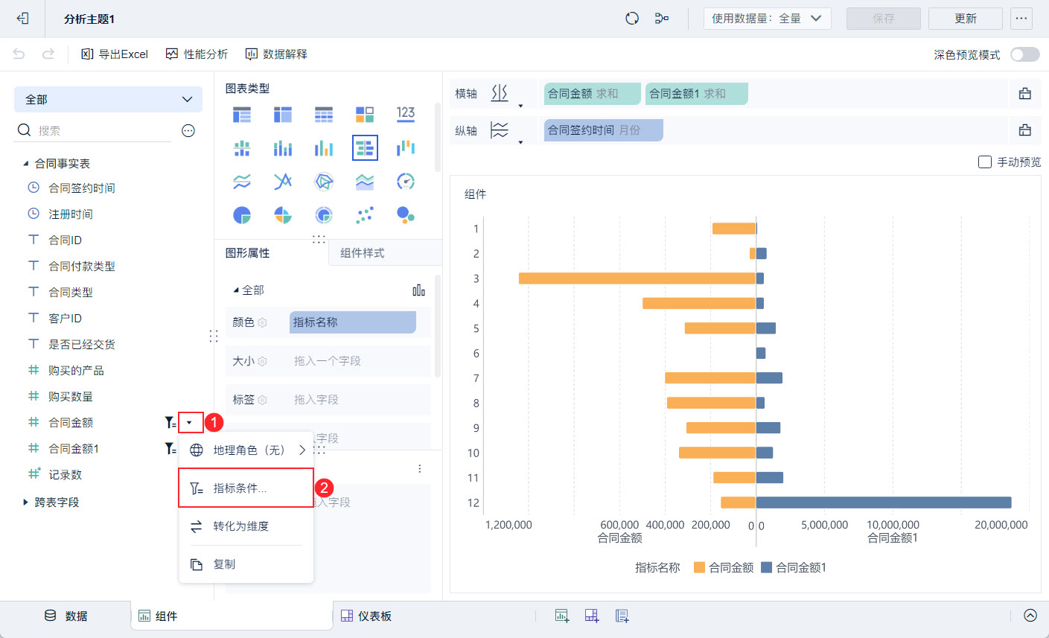Image resolution: width=1049 pixels, height=638 pixels.
Task: Select the gauge dashboard chart type
Action: click(406, 182)
